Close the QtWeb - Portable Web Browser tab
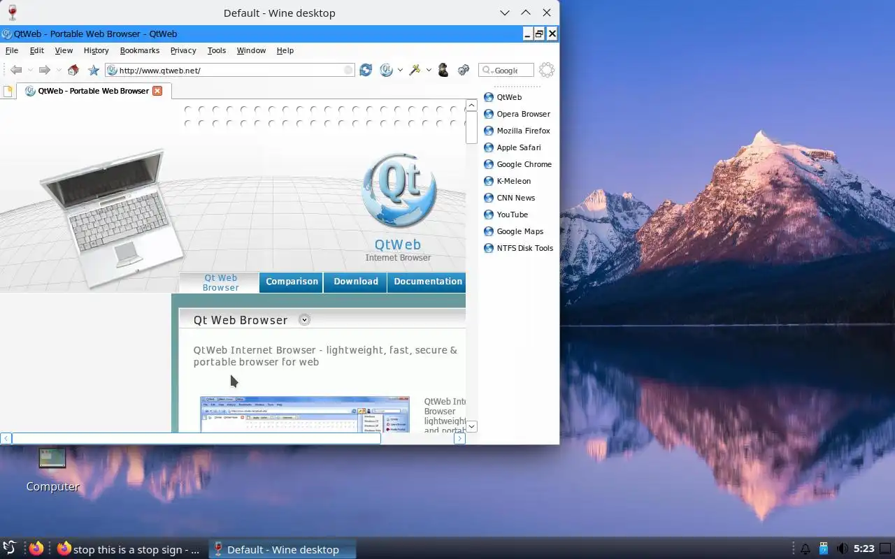895x559 pixels. (157, 91)
